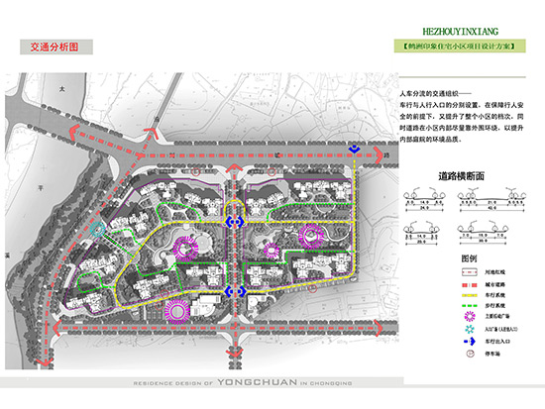Screen dimensions: 545x409
Task: Click the 交通分析图 title label
Action: [54, 47]
